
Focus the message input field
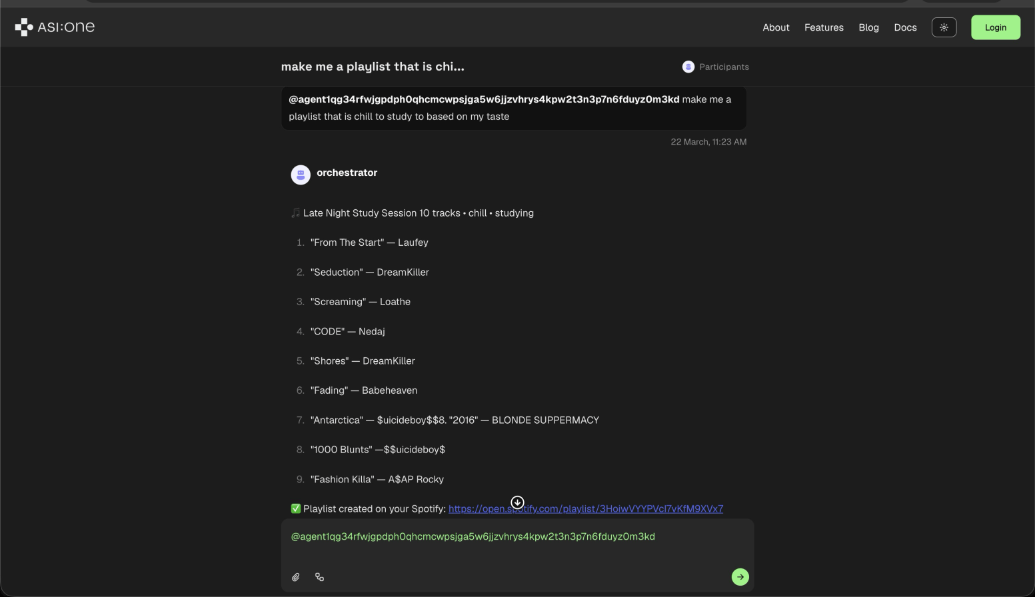point(517,552)
